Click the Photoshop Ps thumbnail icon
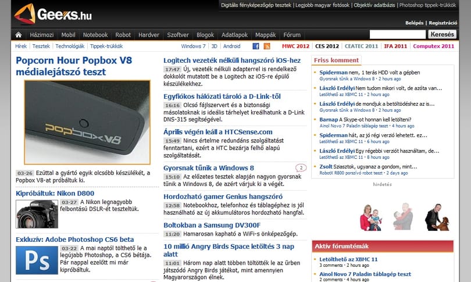The width and height of the screenshot is (471, 282). (x=37, y=260)
